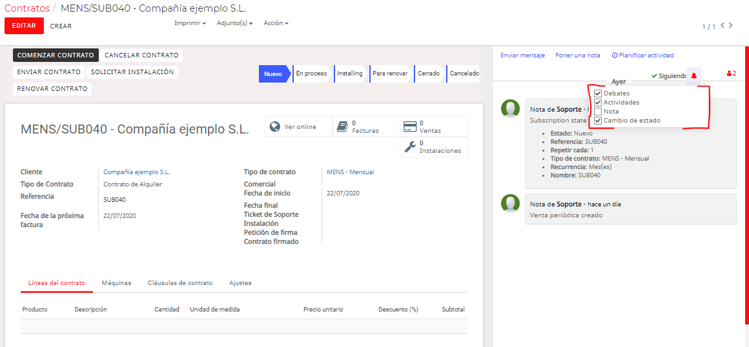Click the Siguiendo follow button
The width and height of the screenshot is (749, 347).
[x=669, y=76]
